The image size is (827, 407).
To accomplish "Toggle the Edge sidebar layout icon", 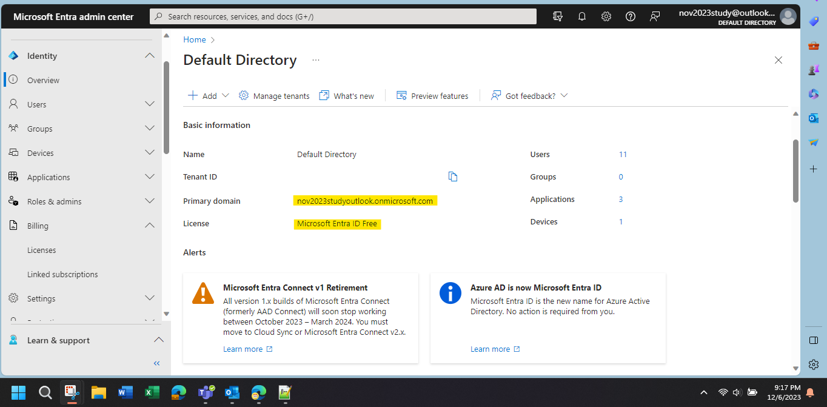I will [814, 340].
